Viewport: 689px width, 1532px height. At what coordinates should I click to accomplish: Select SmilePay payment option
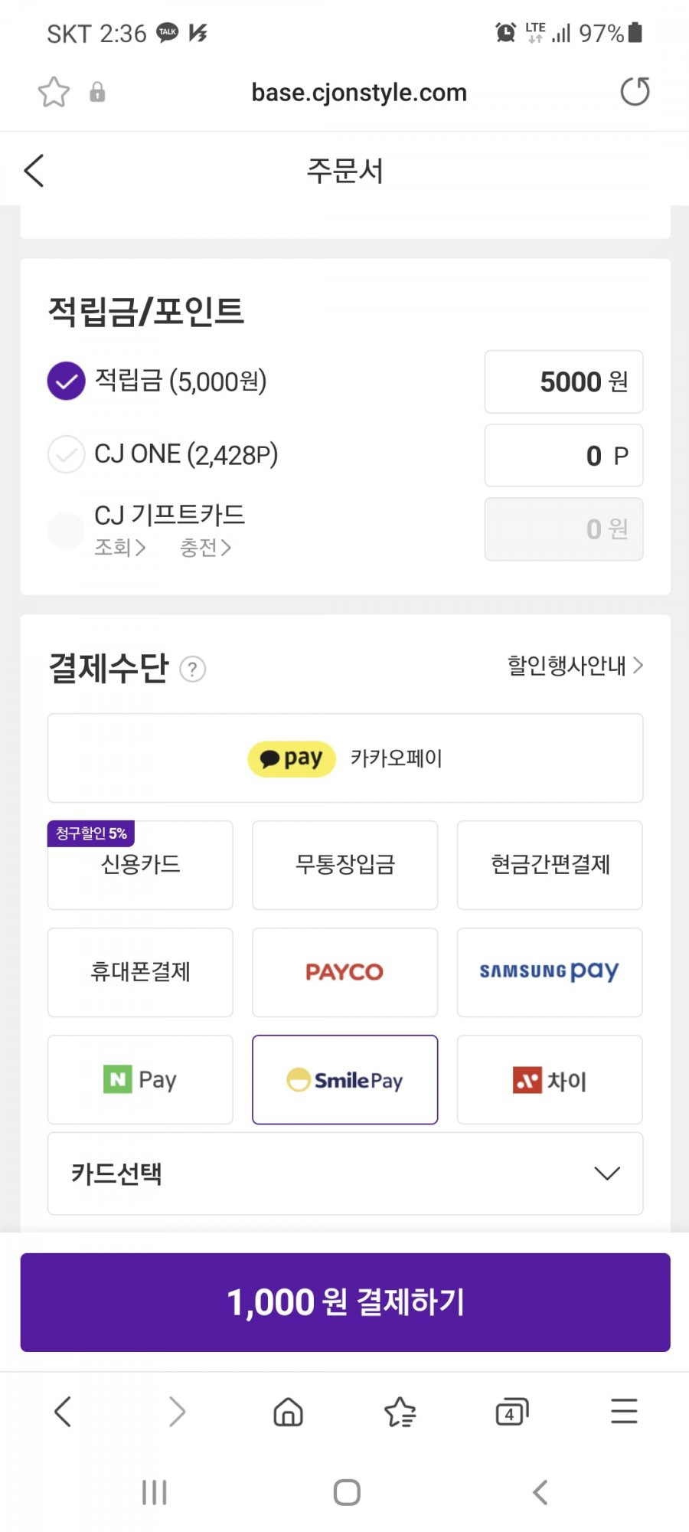pyautogui.click(x=345, y=1080)
